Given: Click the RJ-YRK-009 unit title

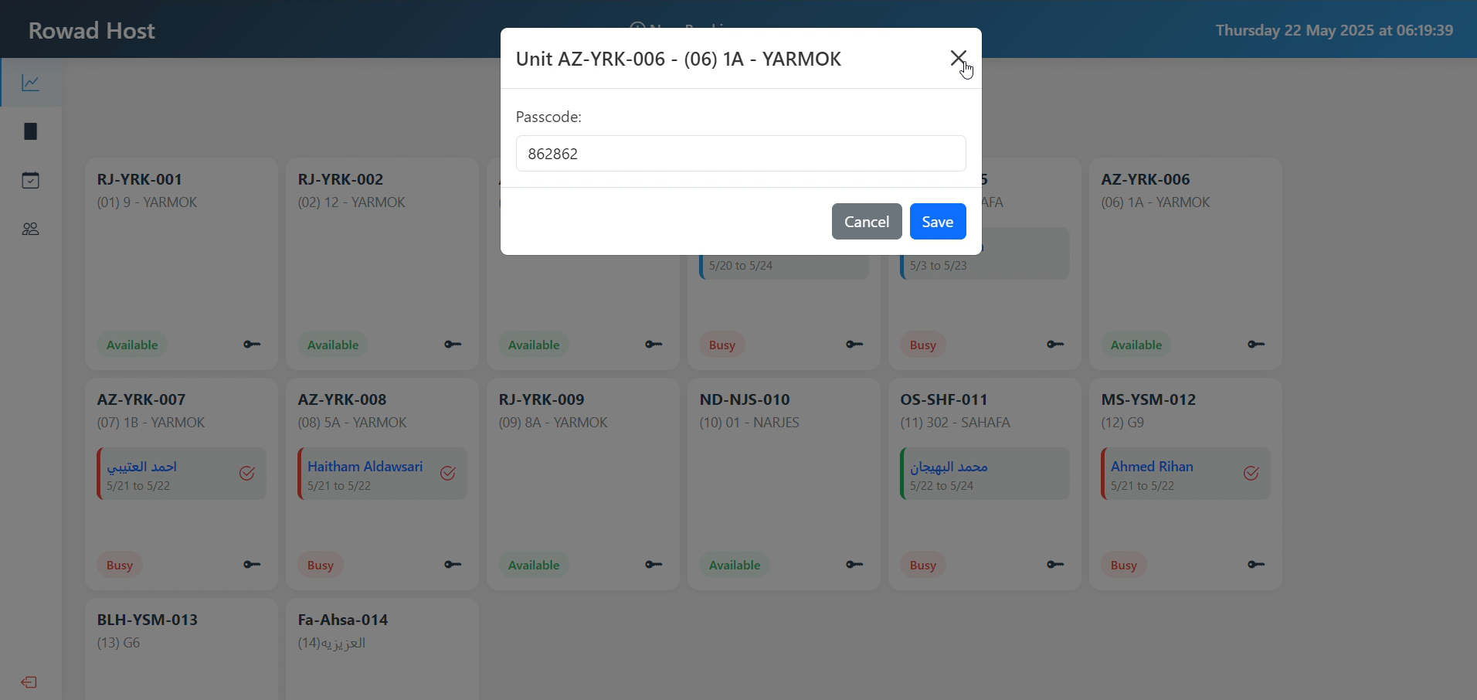Looking at the screenshot, I should coord(542,399).
